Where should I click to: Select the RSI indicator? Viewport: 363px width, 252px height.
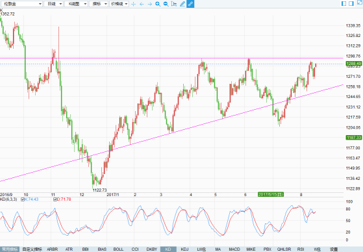coord(301,249)
